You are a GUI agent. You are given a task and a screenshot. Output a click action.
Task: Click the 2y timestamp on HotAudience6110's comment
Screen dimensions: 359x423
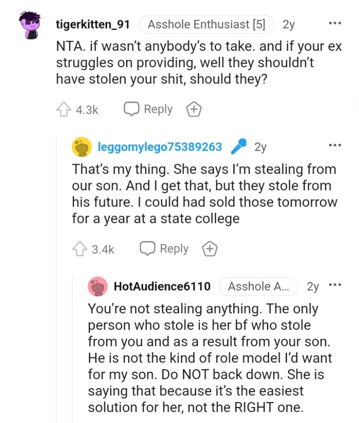(310, 287)
